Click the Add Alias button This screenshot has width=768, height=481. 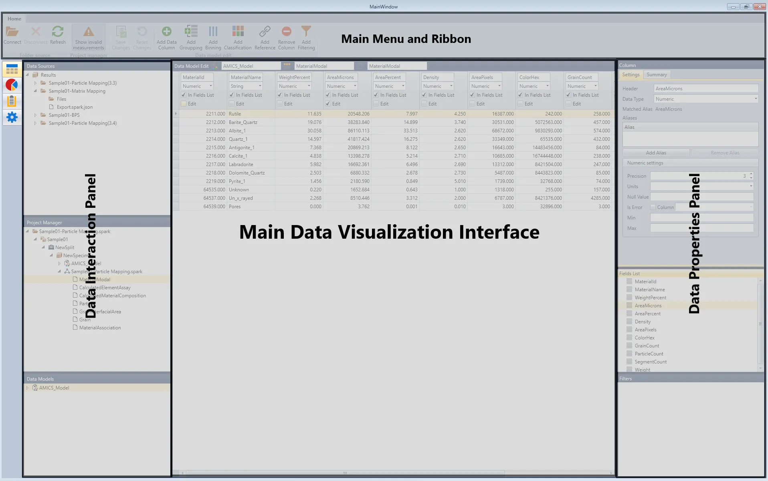(656, 153)
